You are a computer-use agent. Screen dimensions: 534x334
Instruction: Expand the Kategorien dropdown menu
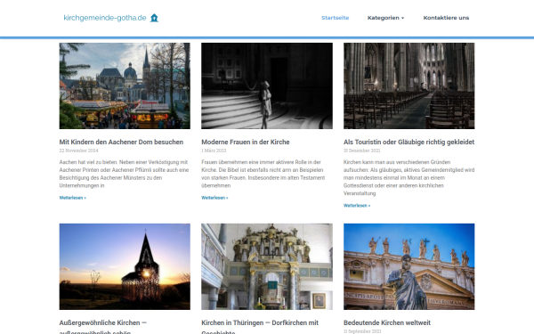[385, 18]
